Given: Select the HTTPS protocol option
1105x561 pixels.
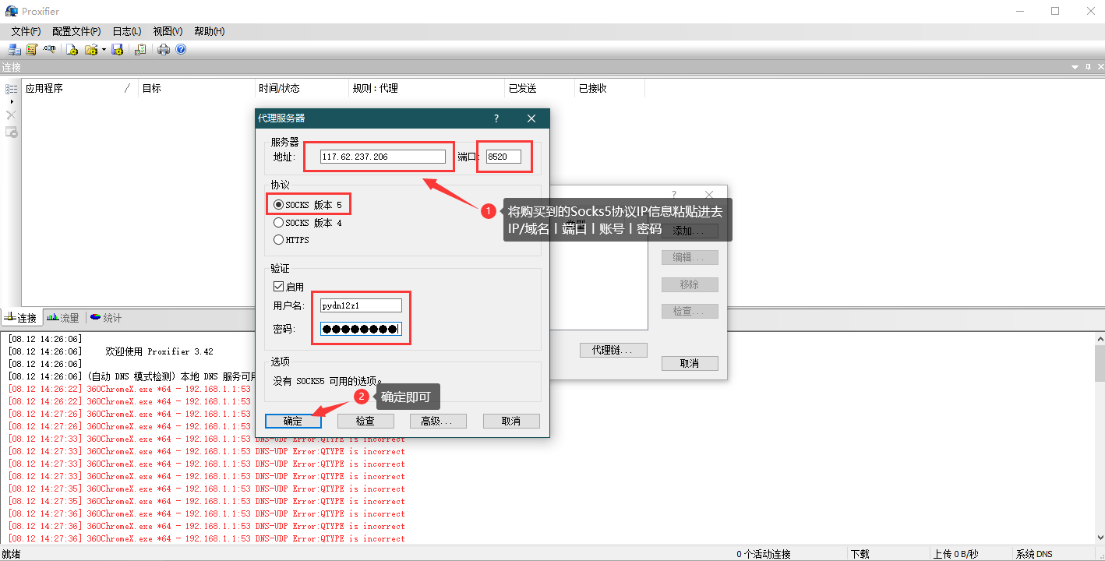Looking at the screenshot, I should pyautogui.click(x=291, y=240).
